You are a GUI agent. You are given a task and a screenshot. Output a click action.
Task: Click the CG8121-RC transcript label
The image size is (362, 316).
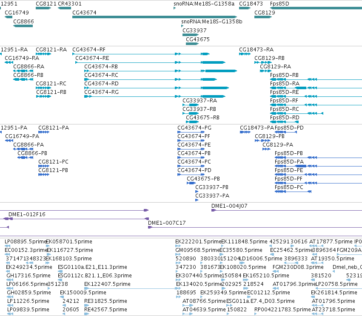tap(51, 83)
